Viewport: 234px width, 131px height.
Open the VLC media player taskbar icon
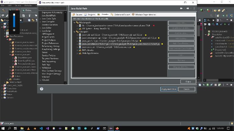tap(28, 128)
